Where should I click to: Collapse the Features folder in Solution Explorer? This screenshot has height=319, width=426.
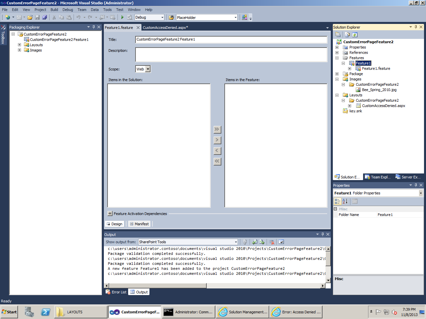tap(337, 58)
